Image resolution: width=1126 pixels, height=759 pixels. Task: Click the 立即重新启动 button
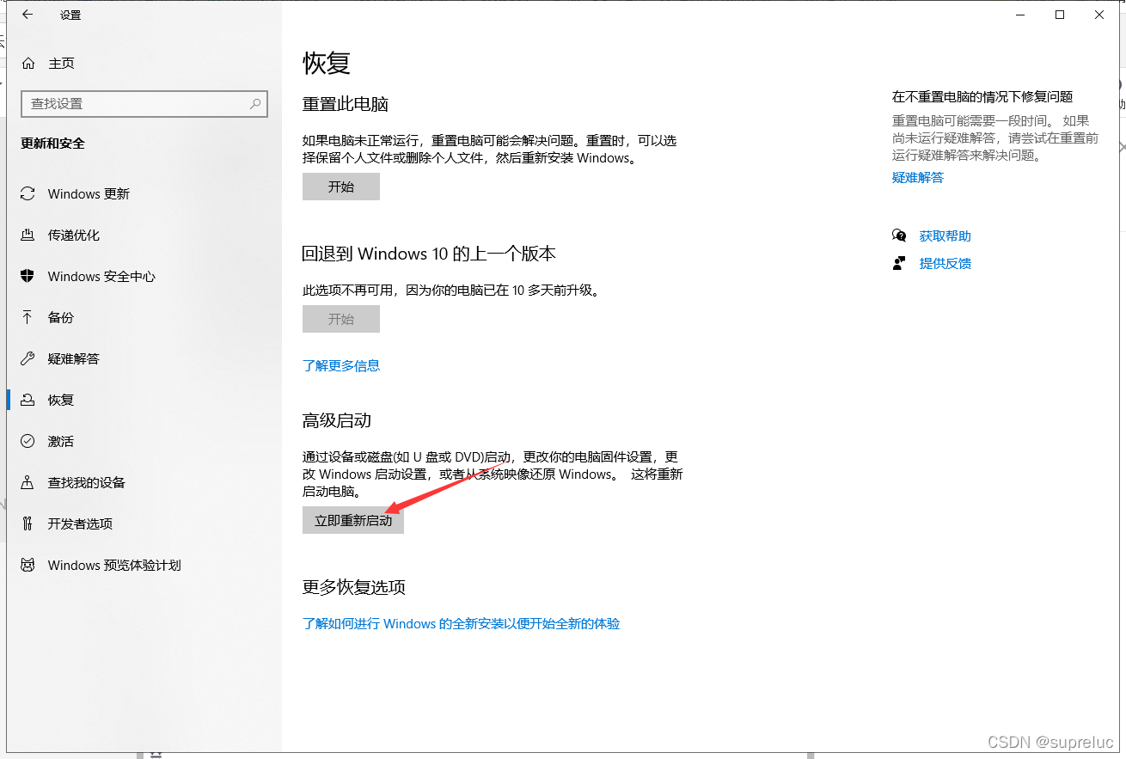[x=353, y=520]
